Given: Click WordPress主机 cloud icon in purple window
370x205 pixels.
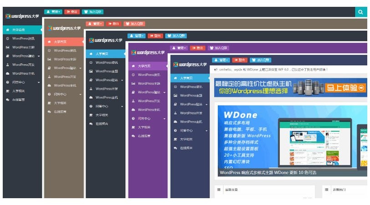Looking at the screenshot, I should click(133, 110).
